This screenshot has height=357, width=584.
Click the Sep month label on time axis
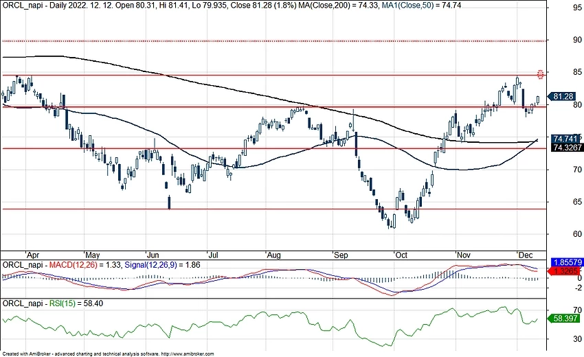[341, 255]
